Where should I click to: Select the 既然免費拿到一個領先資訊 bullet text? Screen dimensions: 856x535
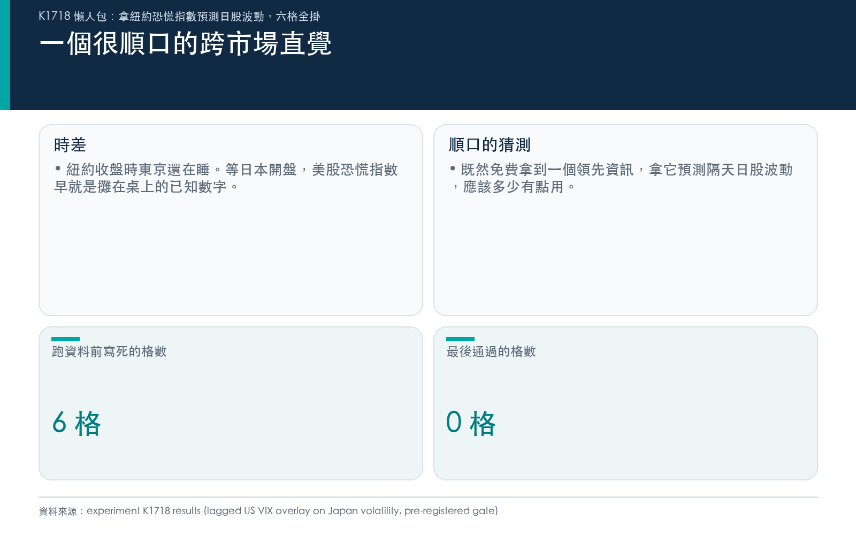[x=621, y=178]
